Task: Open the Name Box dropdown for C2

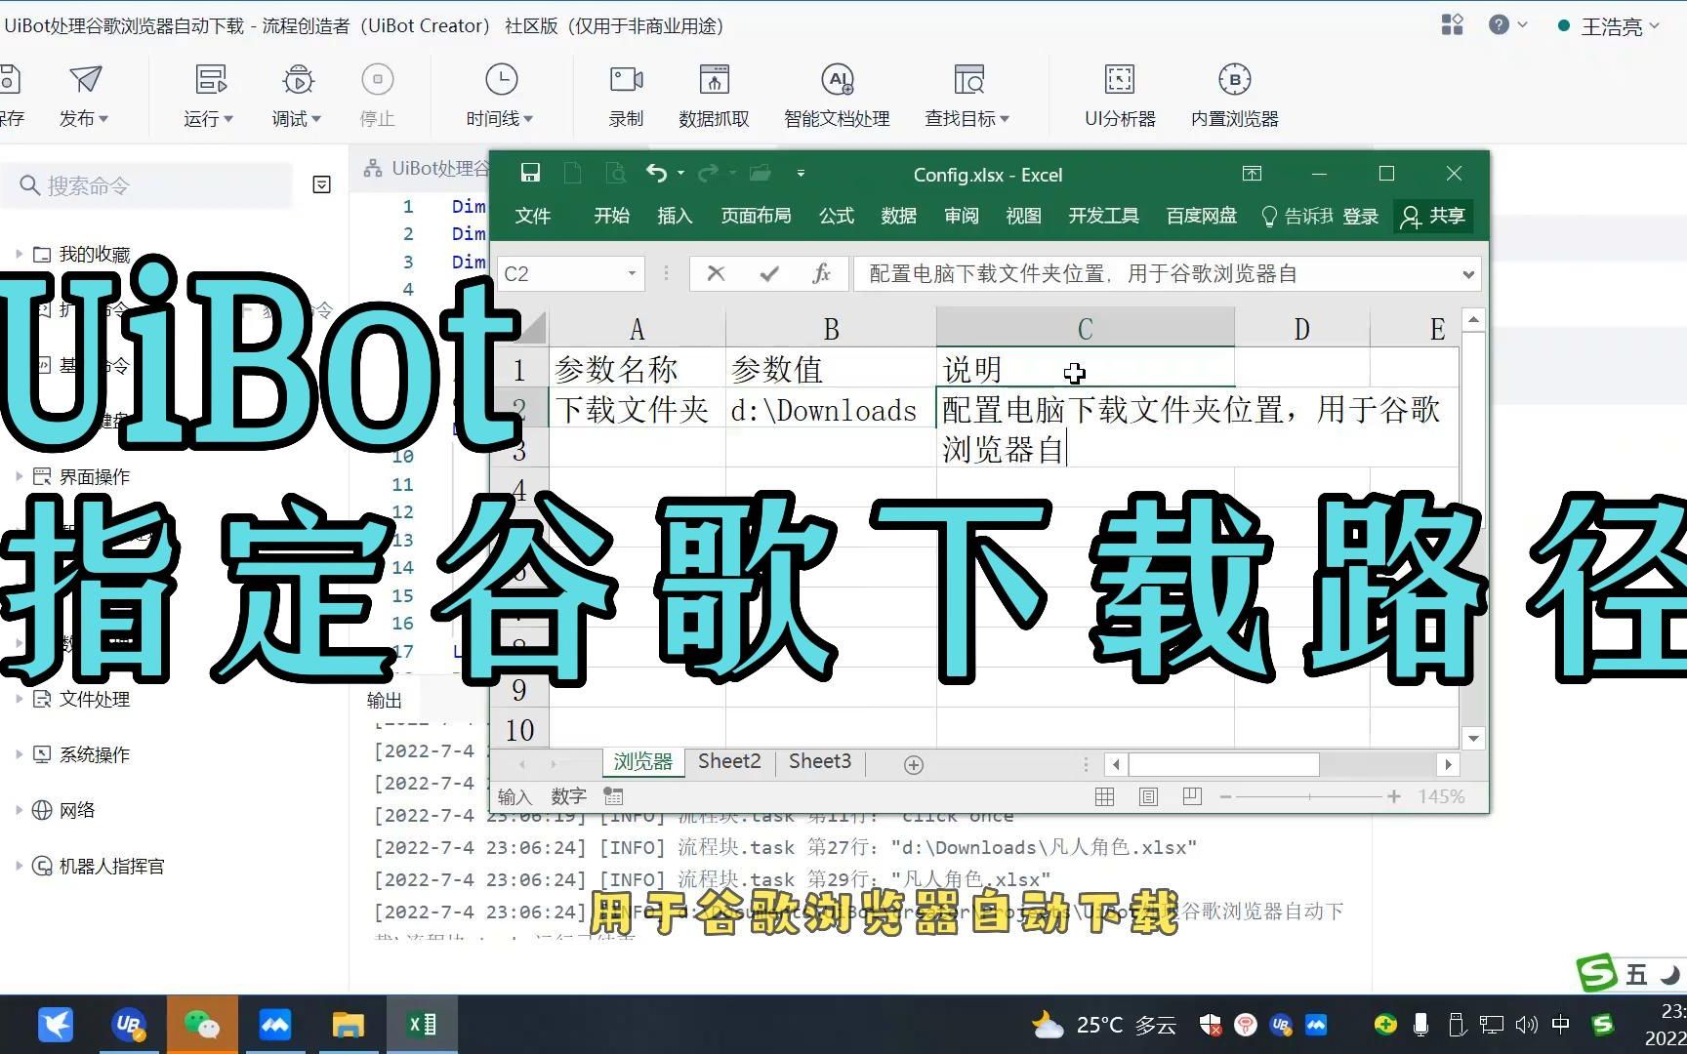Action: (x=632, y=274)
